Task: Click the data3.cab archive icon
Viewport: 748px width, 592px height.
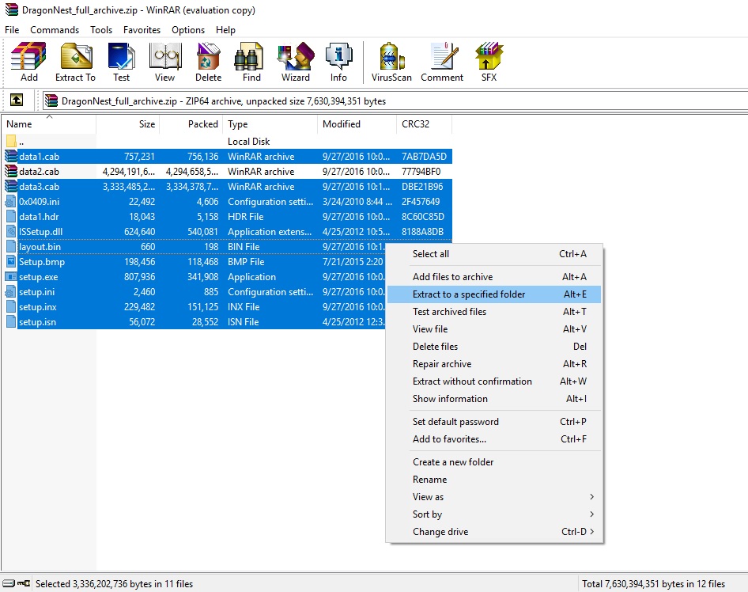Action: (11, 186)
